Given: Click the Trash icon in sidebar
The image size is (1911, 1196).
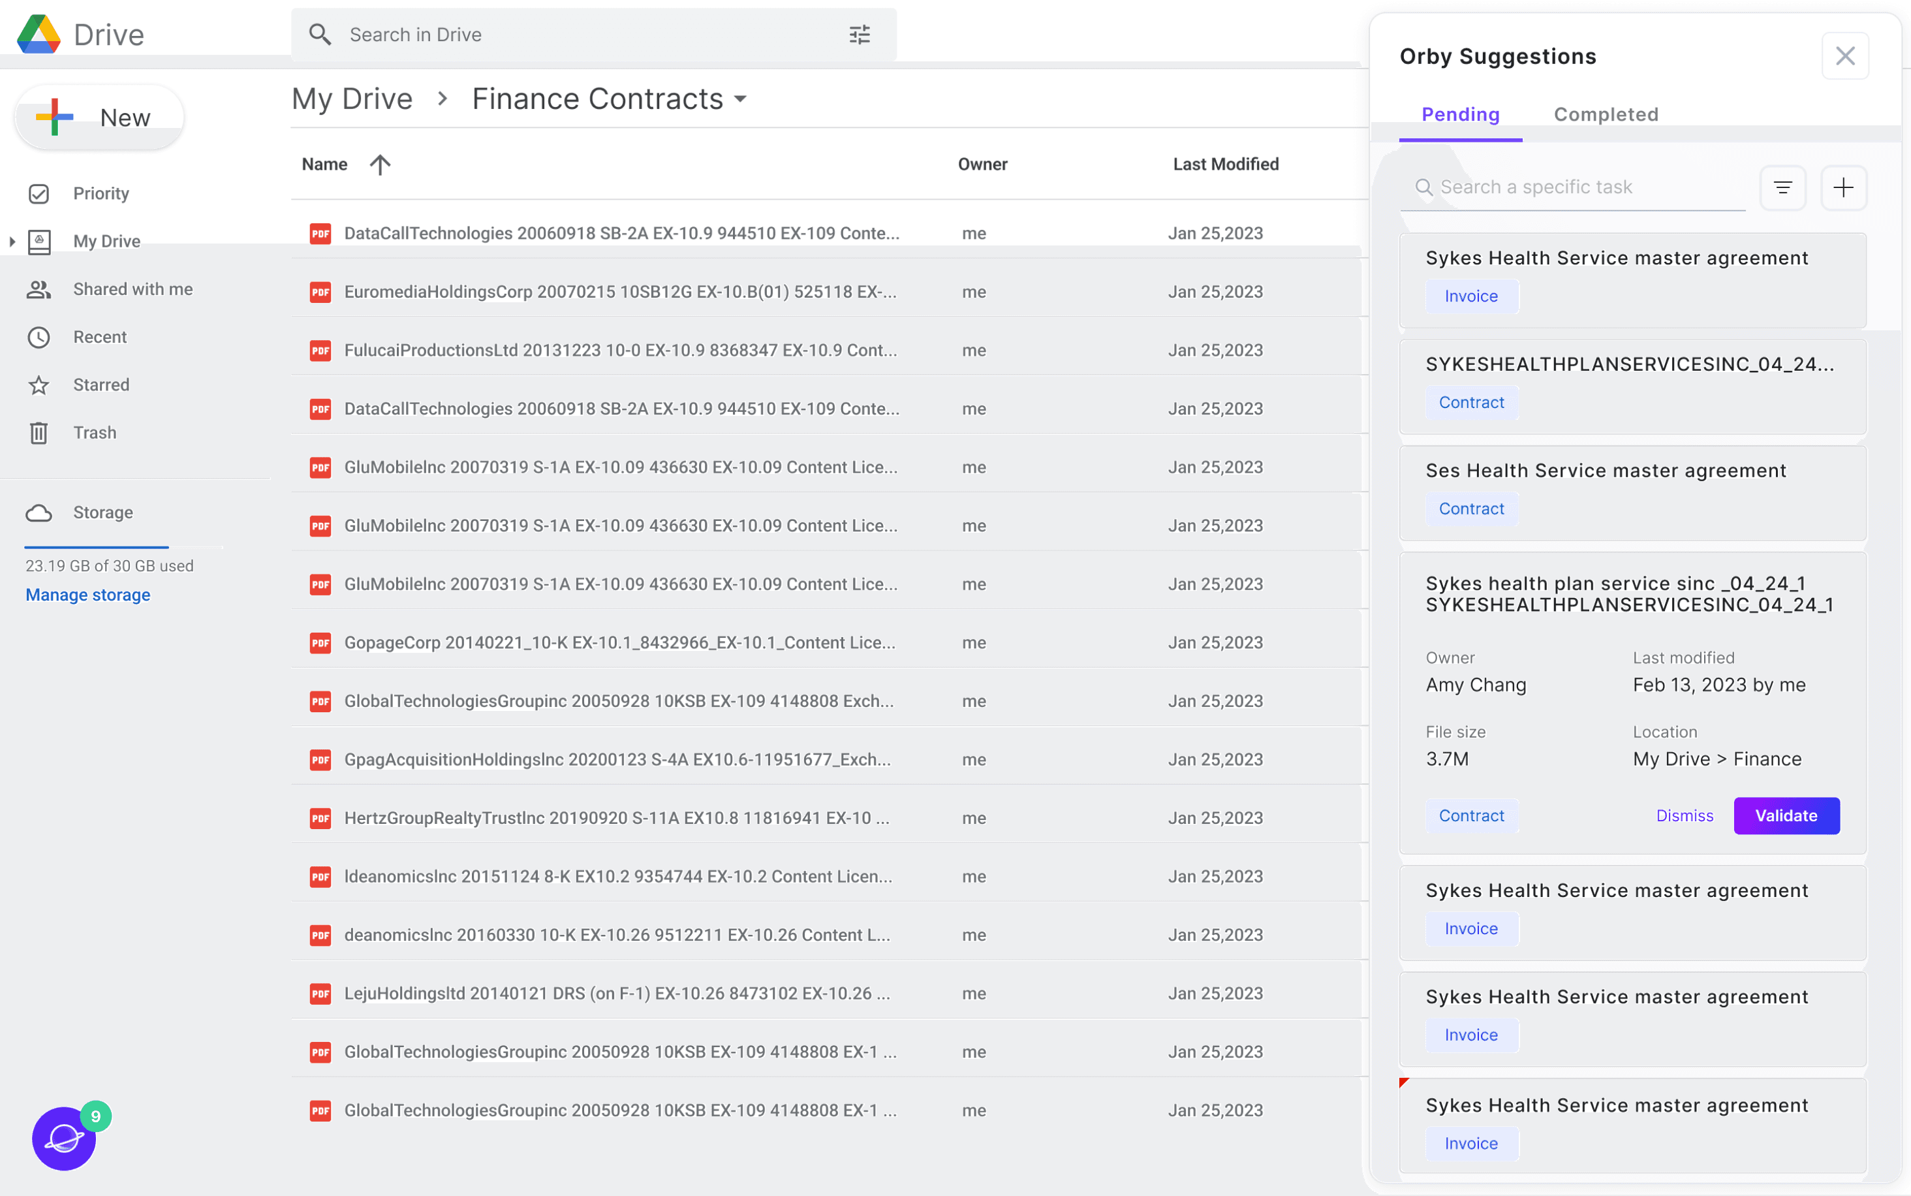Looking at the screenshot, I should (39, 433).
